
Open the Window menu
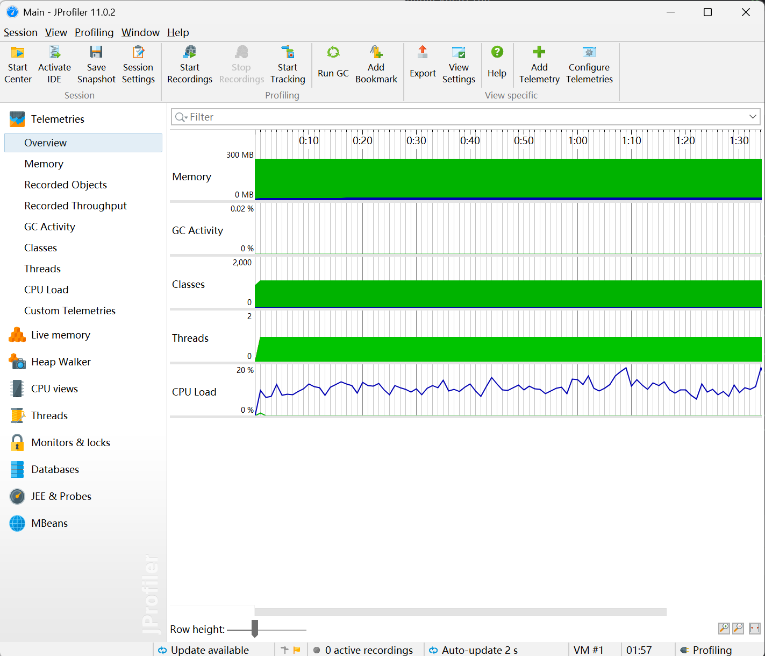click(x=140, y=32)
